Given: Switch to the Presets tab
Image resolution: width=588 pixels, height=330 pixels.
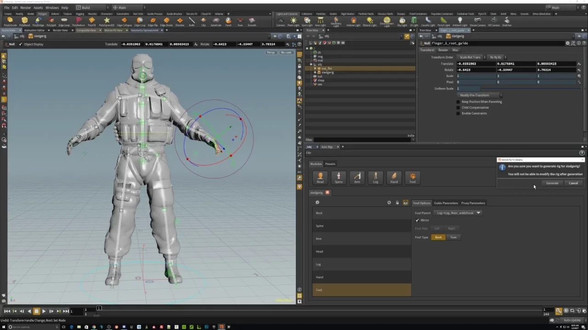Looking at the screenshot, I should coord(330,164).
